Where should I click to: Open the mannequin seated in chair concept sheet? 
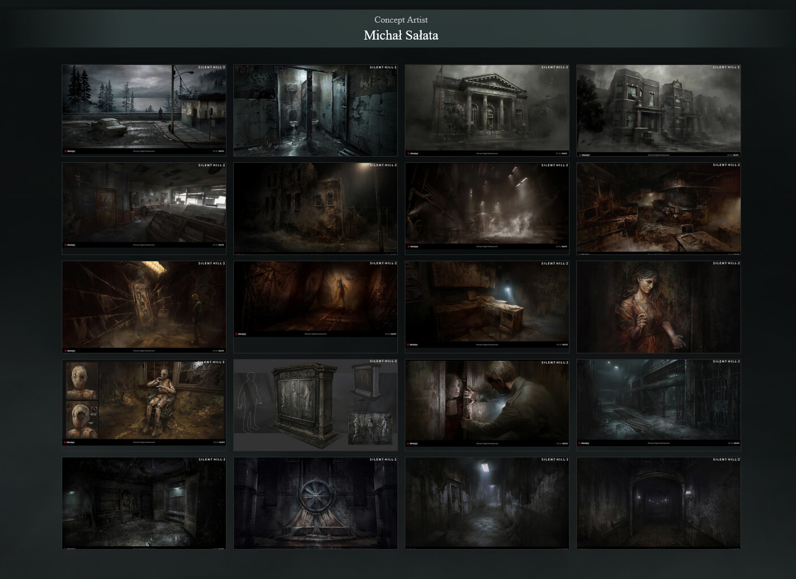coord(143,403)
